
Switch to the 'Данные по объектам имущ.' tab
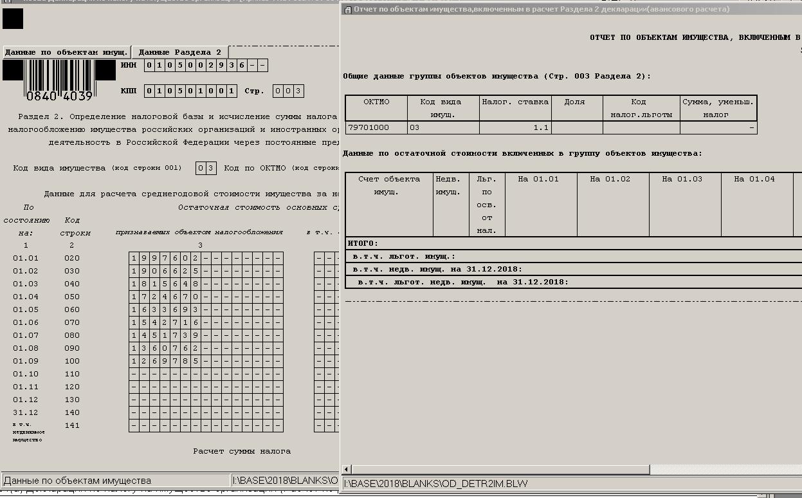[66, 52]
